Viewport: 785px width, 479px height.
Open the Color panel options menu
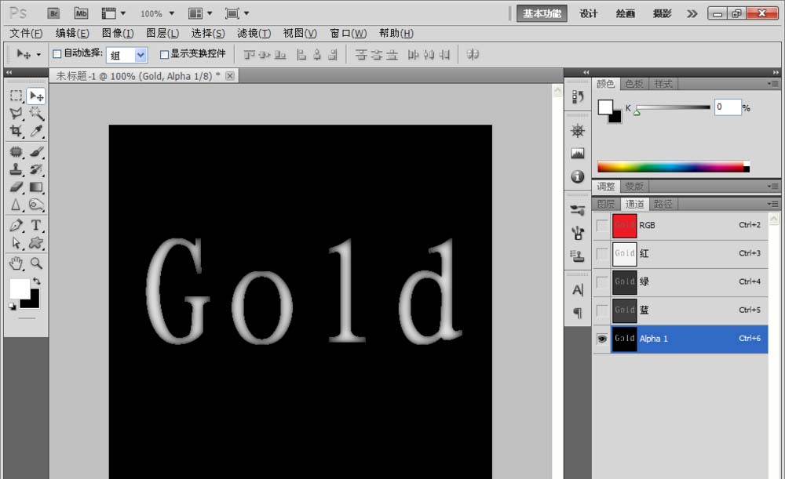772,84
